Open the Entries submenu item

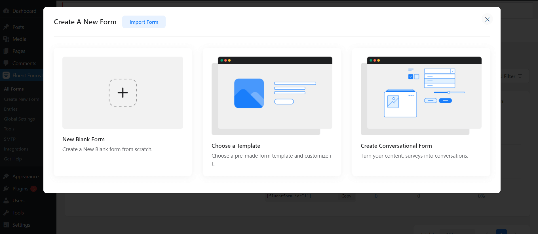click(11, 109)
